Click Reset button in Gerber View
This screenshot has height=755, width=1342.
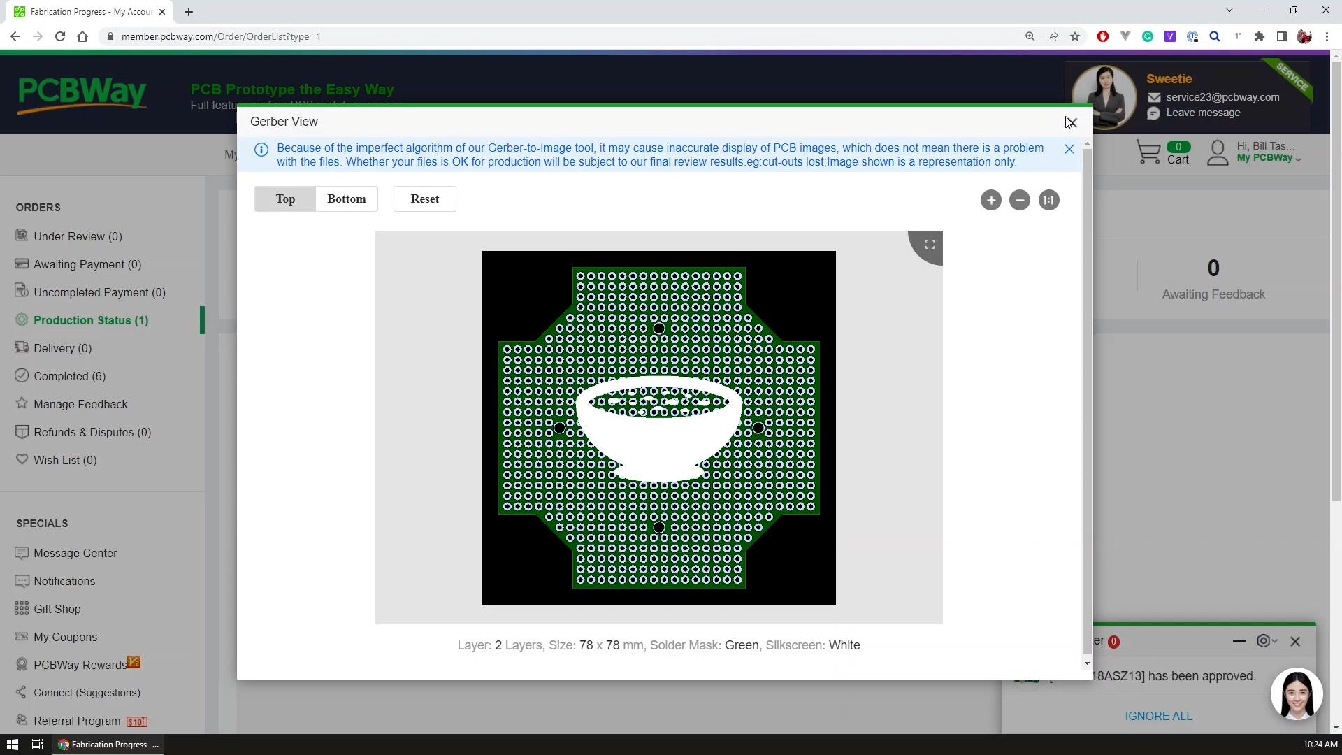425,199
